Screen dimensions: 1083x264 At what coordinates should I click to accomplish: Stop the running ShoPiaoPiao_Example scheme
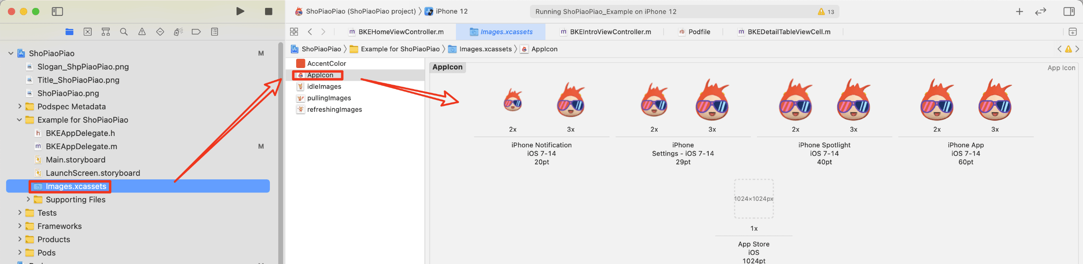269,11
